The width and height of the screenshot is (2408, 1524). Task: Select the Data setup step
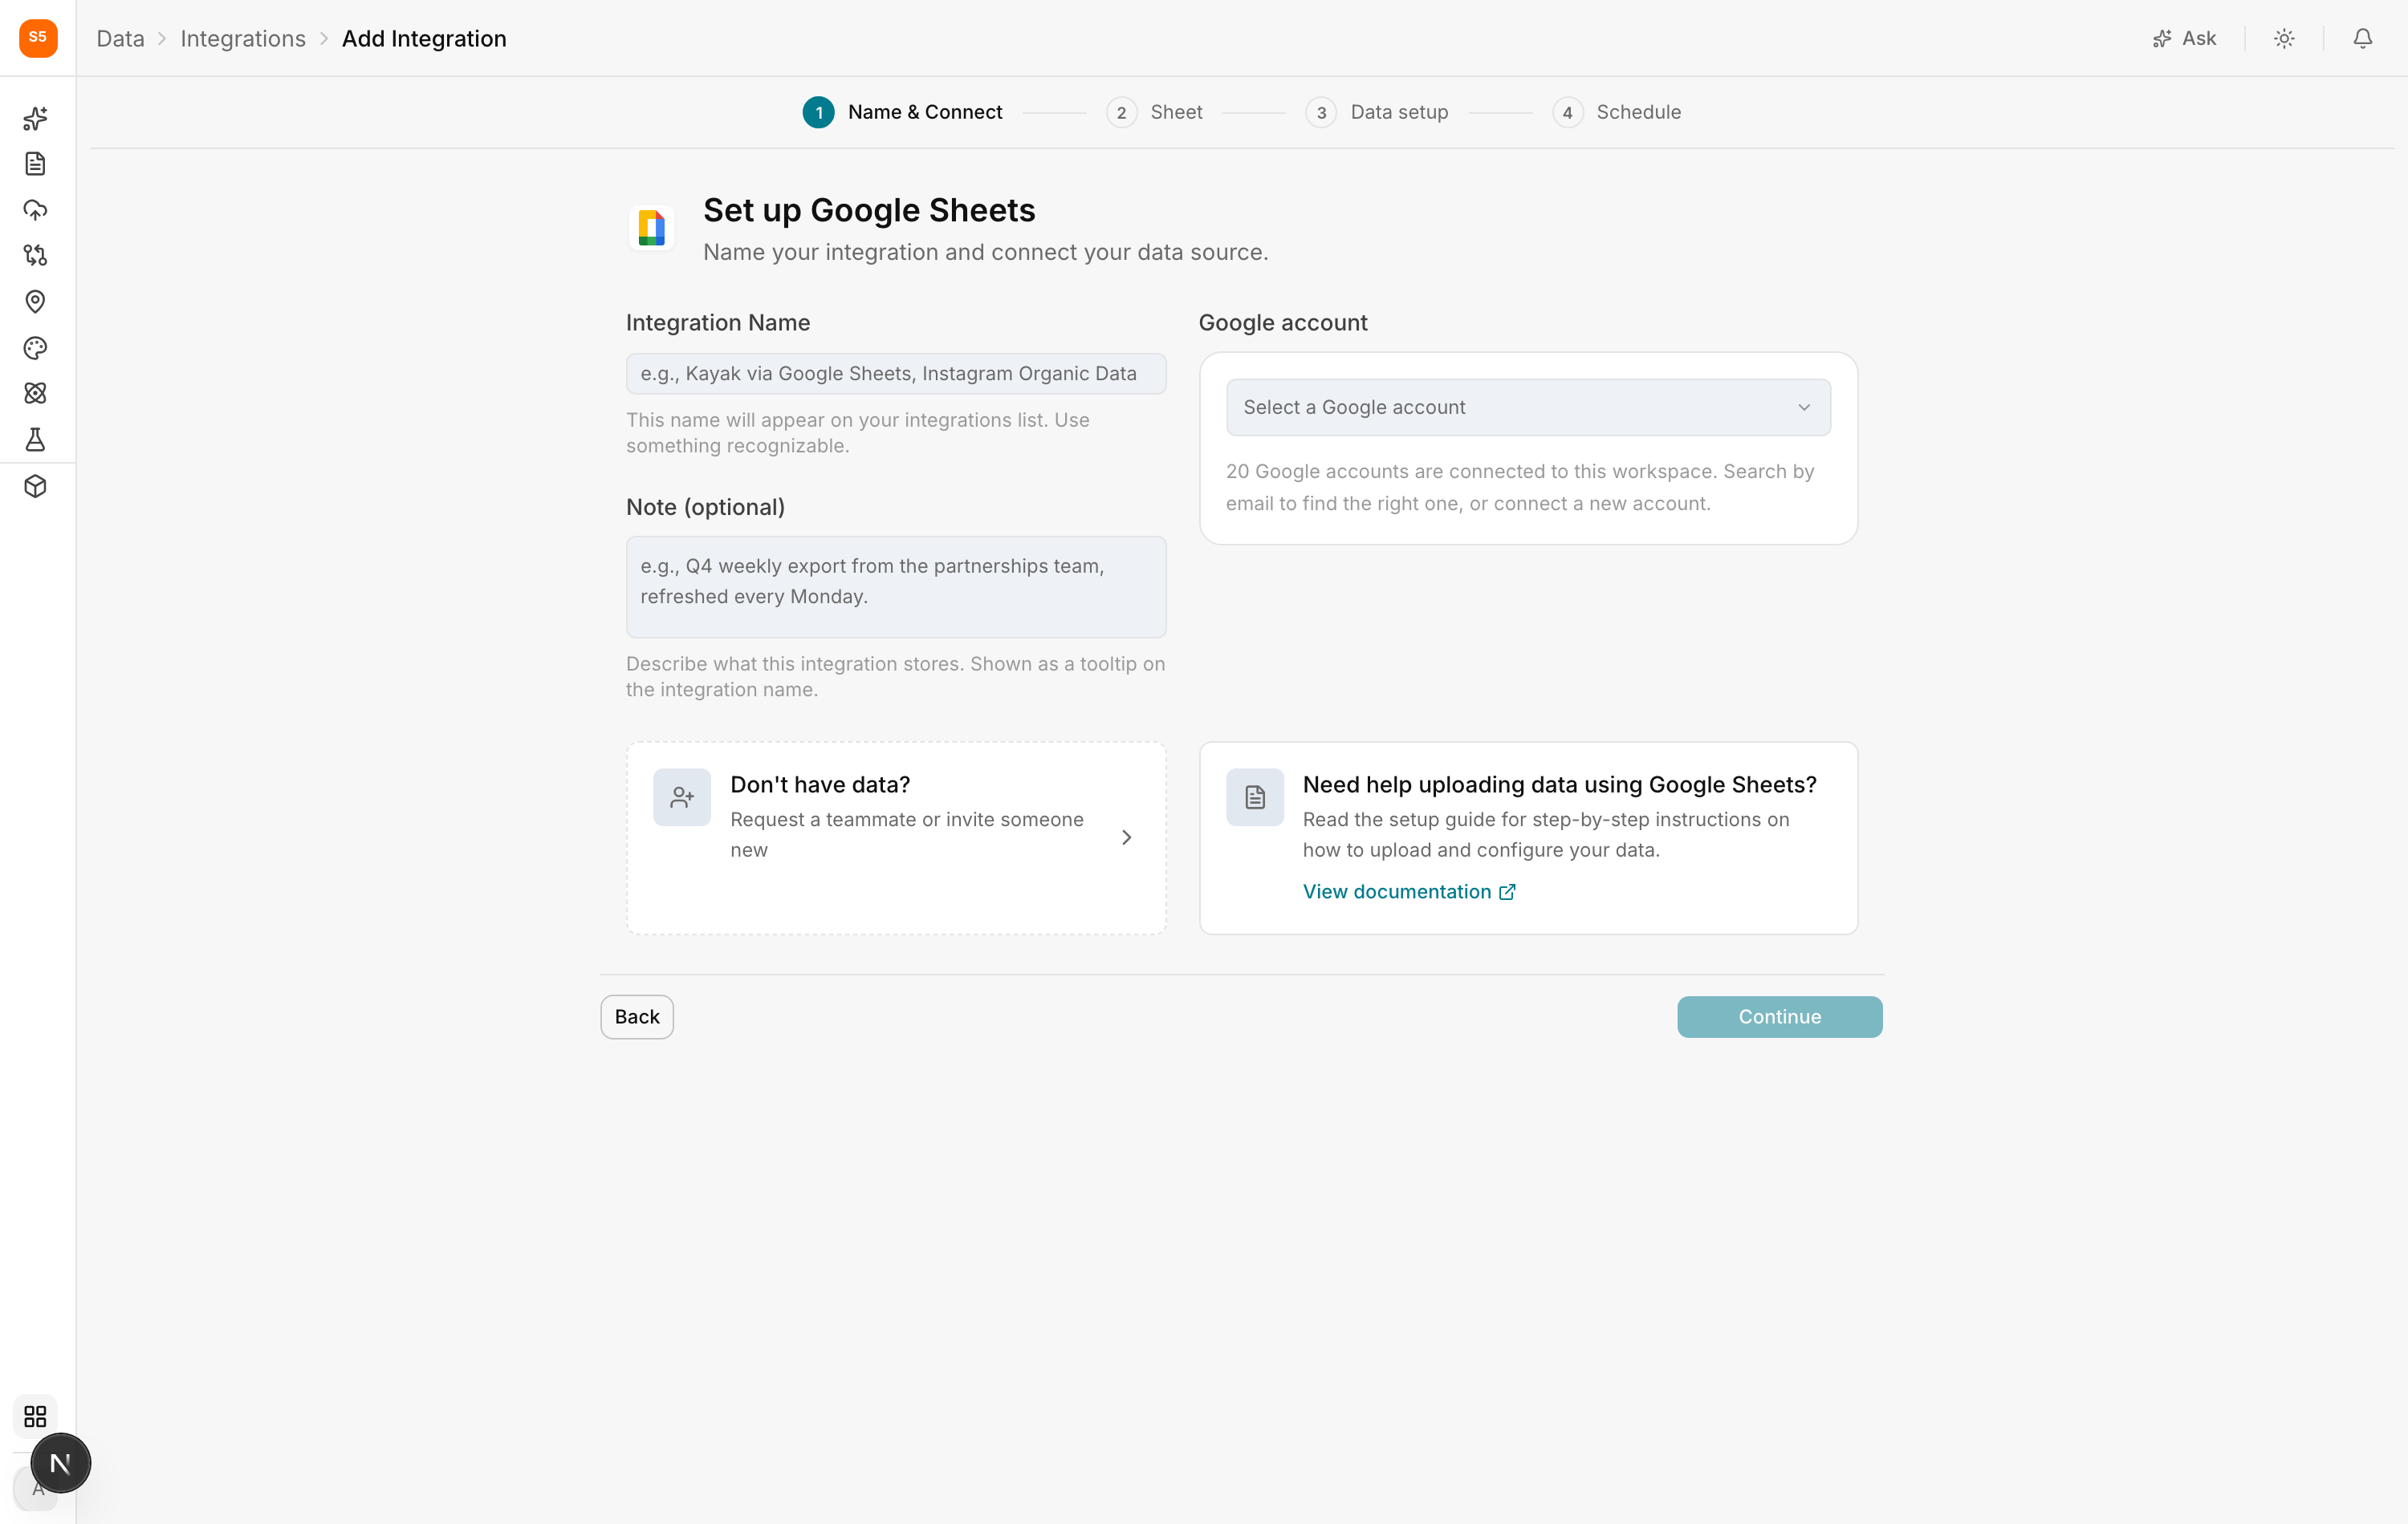[1377, 112]
